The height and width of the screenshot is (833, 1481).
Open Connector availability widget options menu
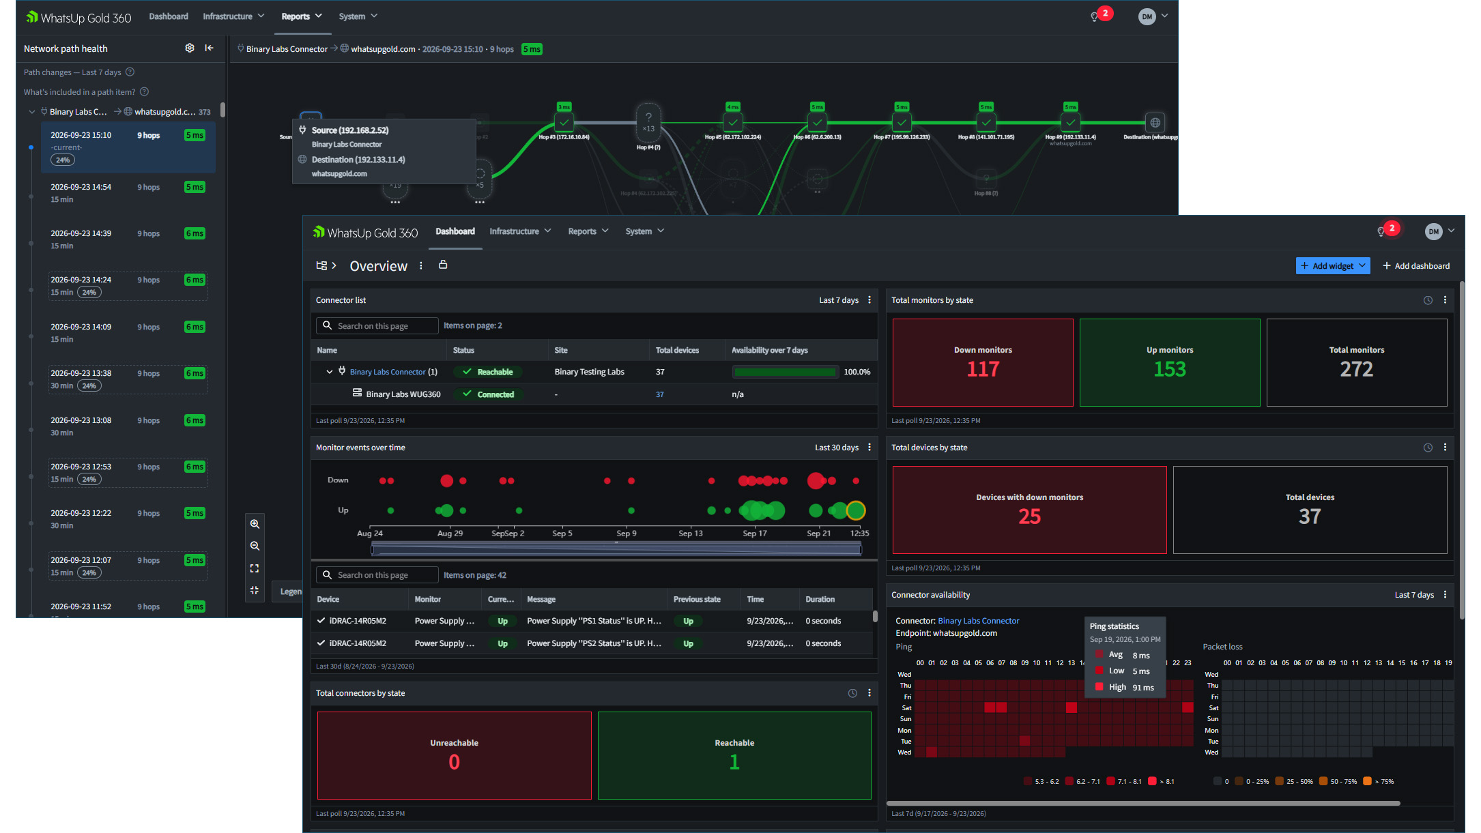[x=1445, y=595]
